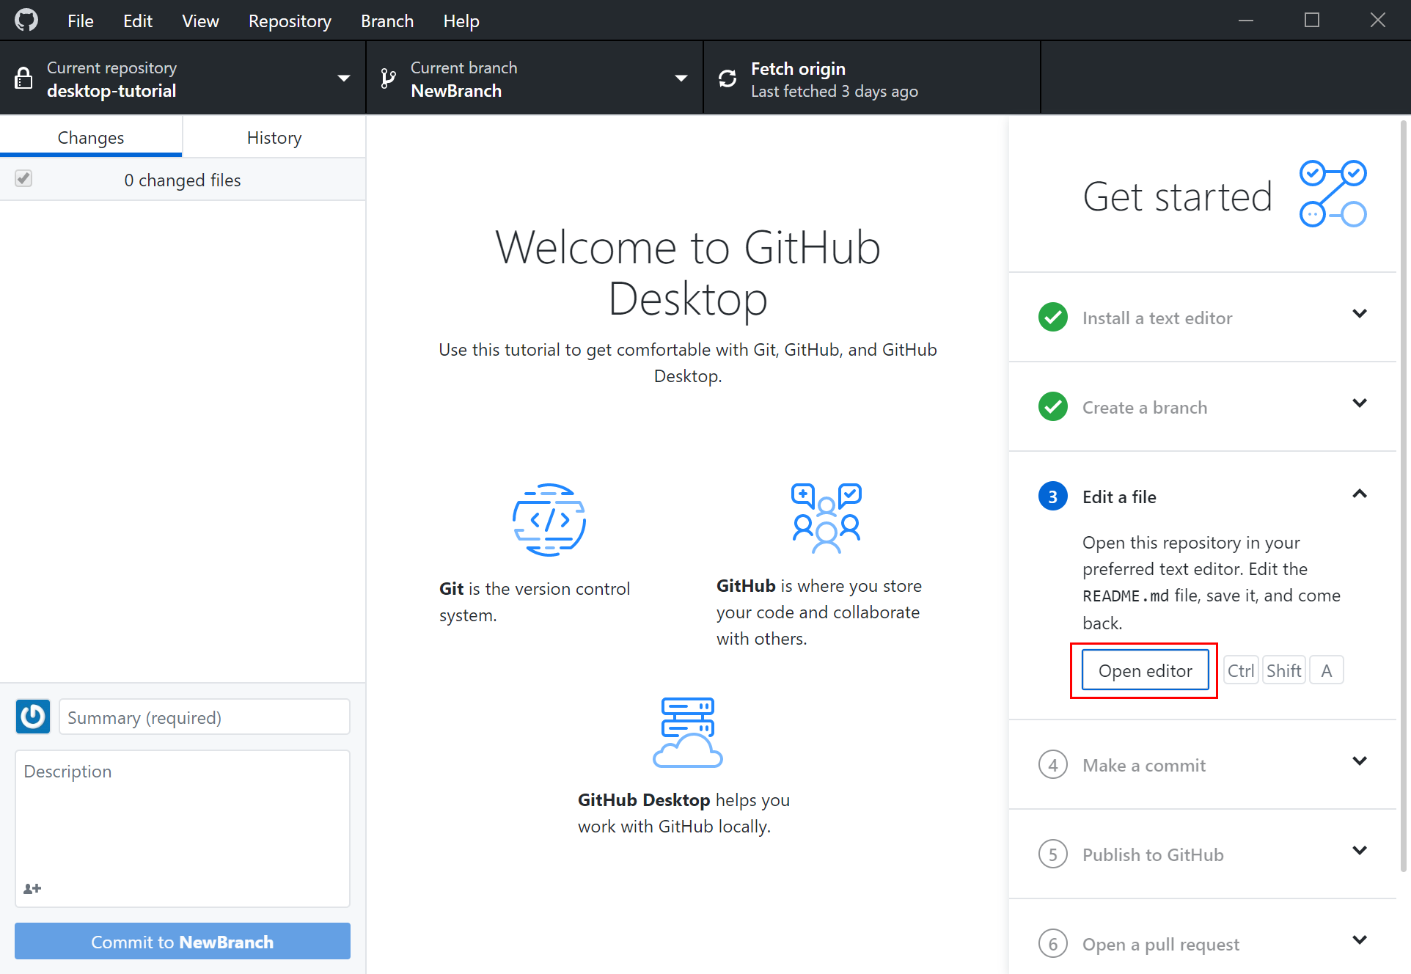
Task: Click the step 5 circle icon
Action: [1053, 854]
